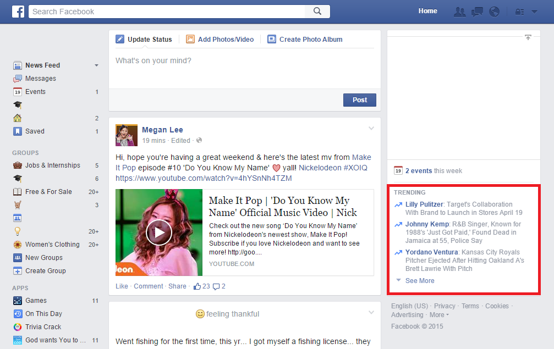This screenshot has height=349, width=554.
Task: Open the Cookies footer link
Action: point(497,306)
